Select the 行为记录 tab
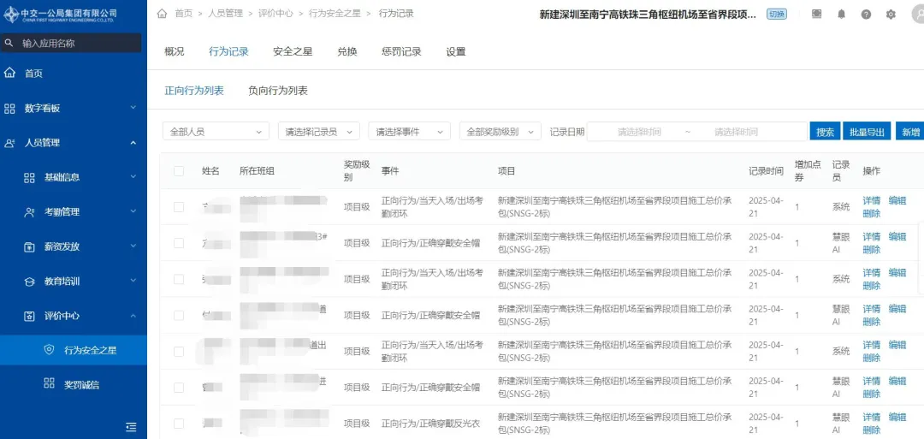924x439 pixels. coord(228,52)
